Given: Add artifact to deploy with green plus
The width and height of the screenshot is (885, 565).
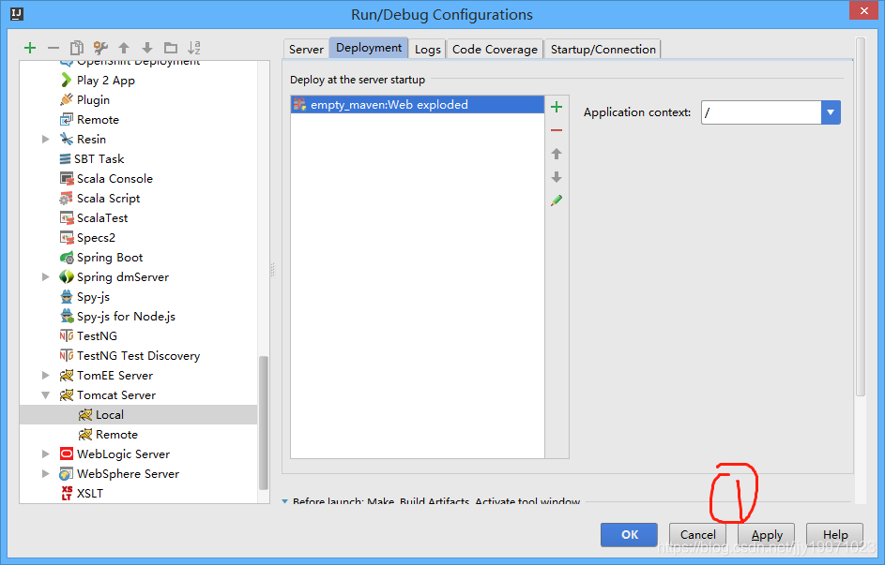Looking at the screenshot, I should point(557,107).
